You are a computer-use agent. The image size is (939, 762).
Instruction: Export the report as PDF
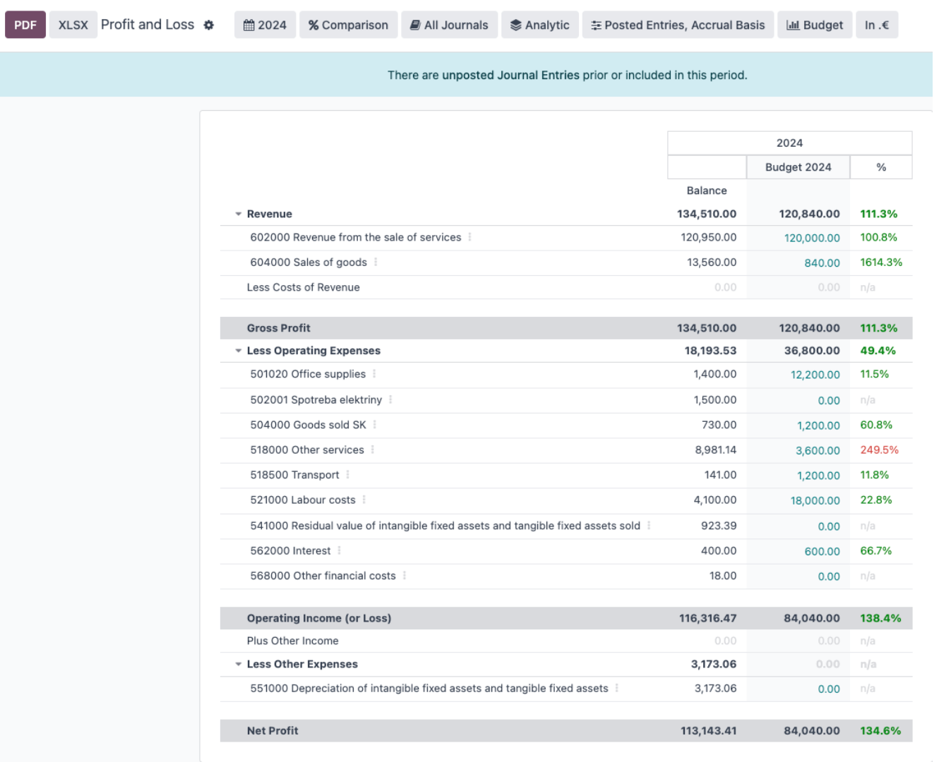click(25, 25)
